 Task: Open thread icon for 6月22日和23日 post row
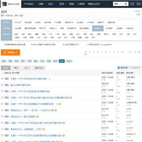(2, 136)
